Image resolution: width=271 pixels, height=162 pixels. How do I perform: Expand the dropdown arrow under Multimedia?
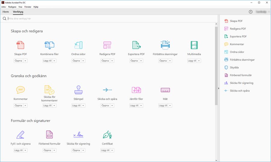tap(199, 61)
